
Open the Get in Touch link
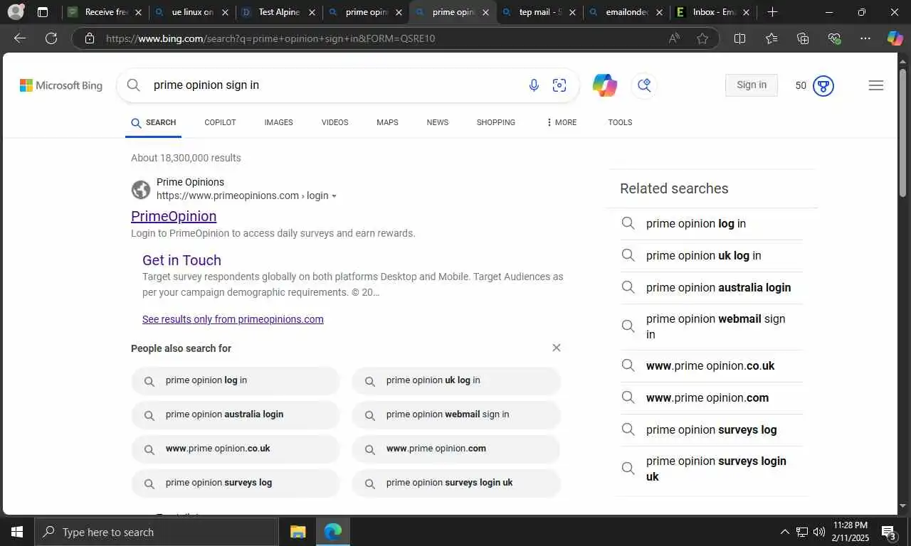[181, 260]
